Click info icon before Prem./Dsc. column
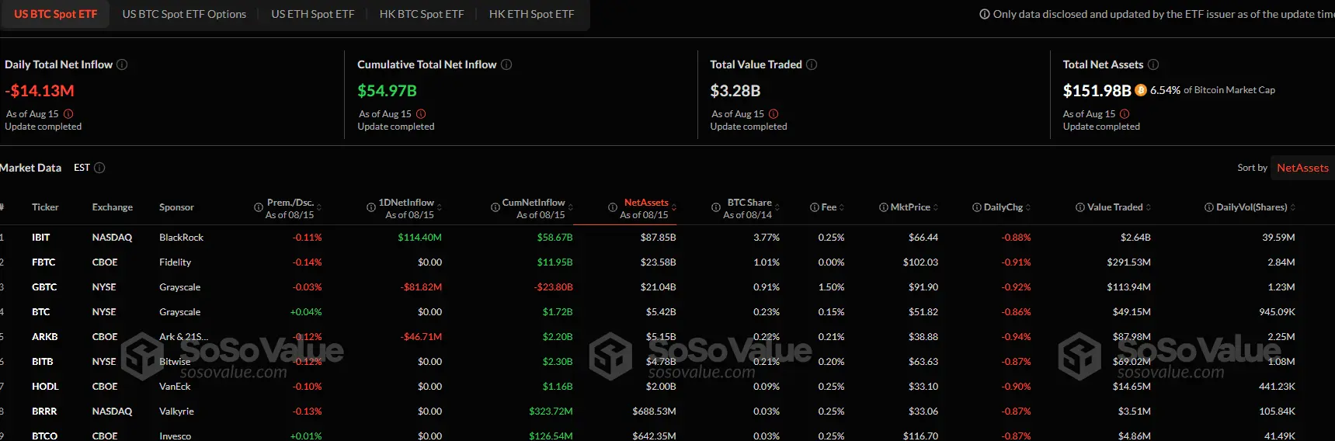The height and width of the screenshot is (441, 1335). [x=259, y=207]
